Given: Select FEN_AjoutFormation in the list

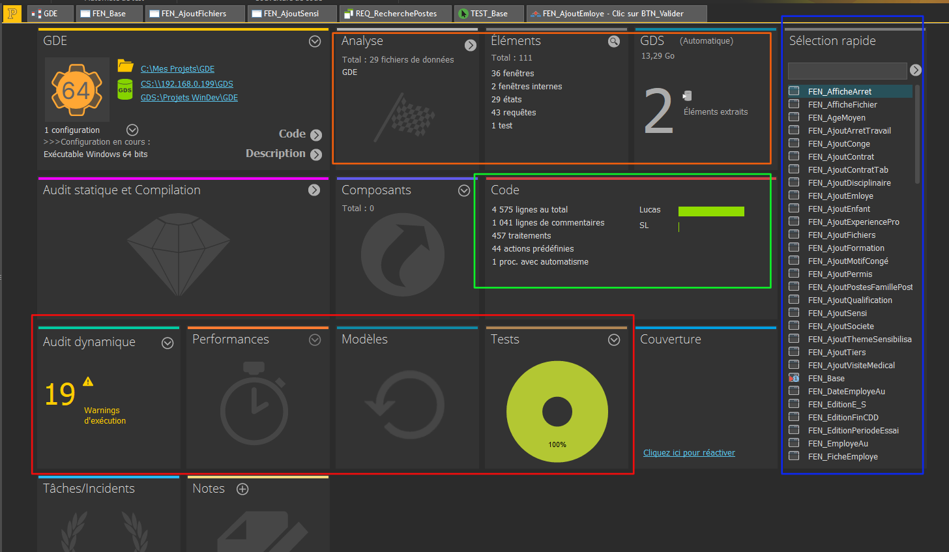Looking at the screenshot, I should point(850,248).
